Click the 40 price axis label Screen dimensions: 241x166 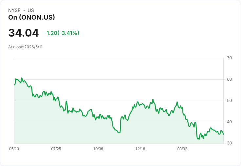coord(230,122)
